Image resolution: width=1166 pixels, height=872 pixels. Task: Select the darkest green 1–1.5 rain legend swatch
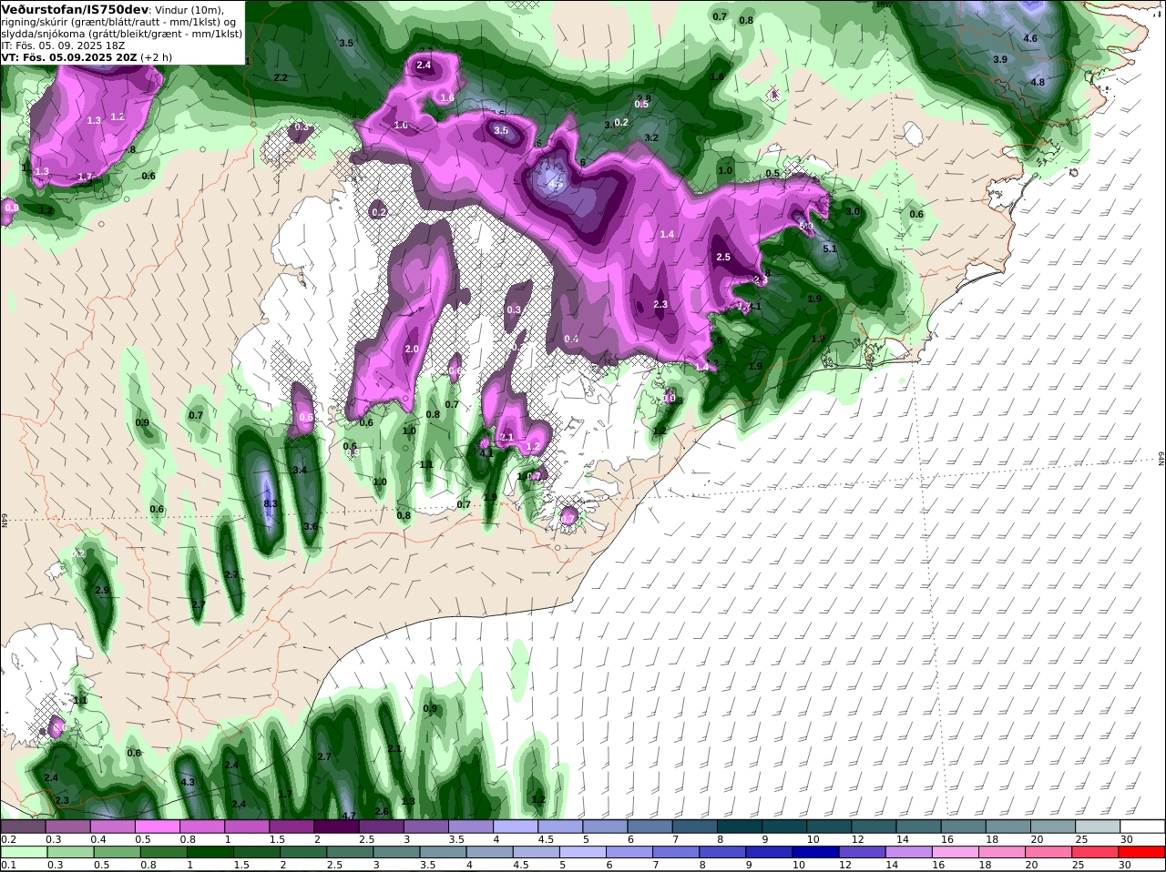click(x=210, y=852)
